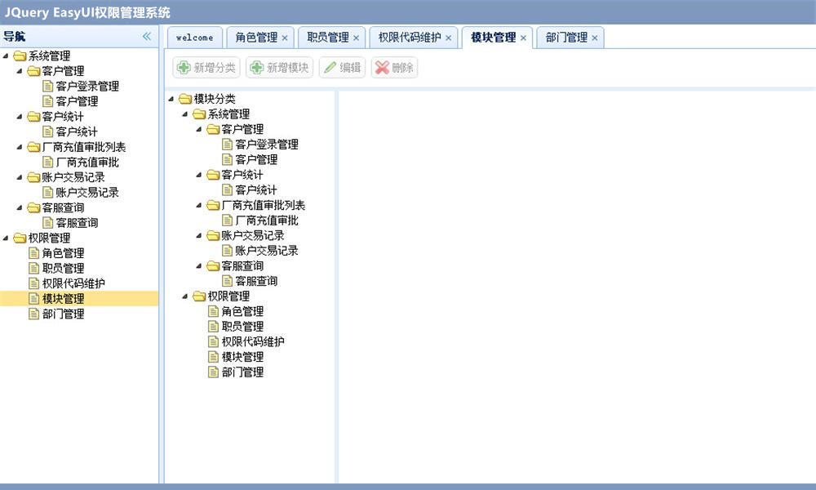
Task: Click the 新增分类 button
Action: tap(206, 67)
